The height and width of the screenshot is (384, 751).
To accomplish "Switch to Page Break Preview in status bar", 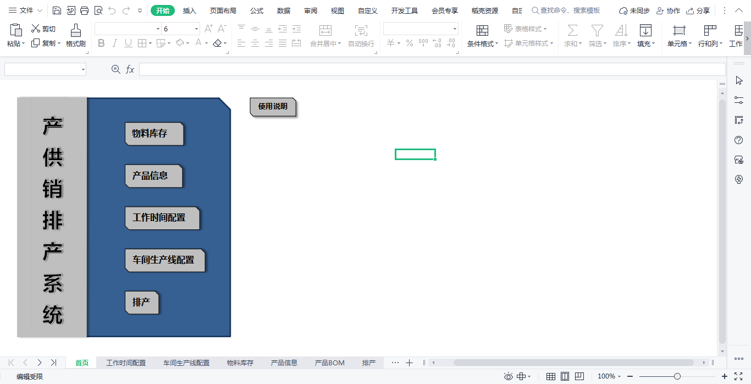I will tap(579, 376).
